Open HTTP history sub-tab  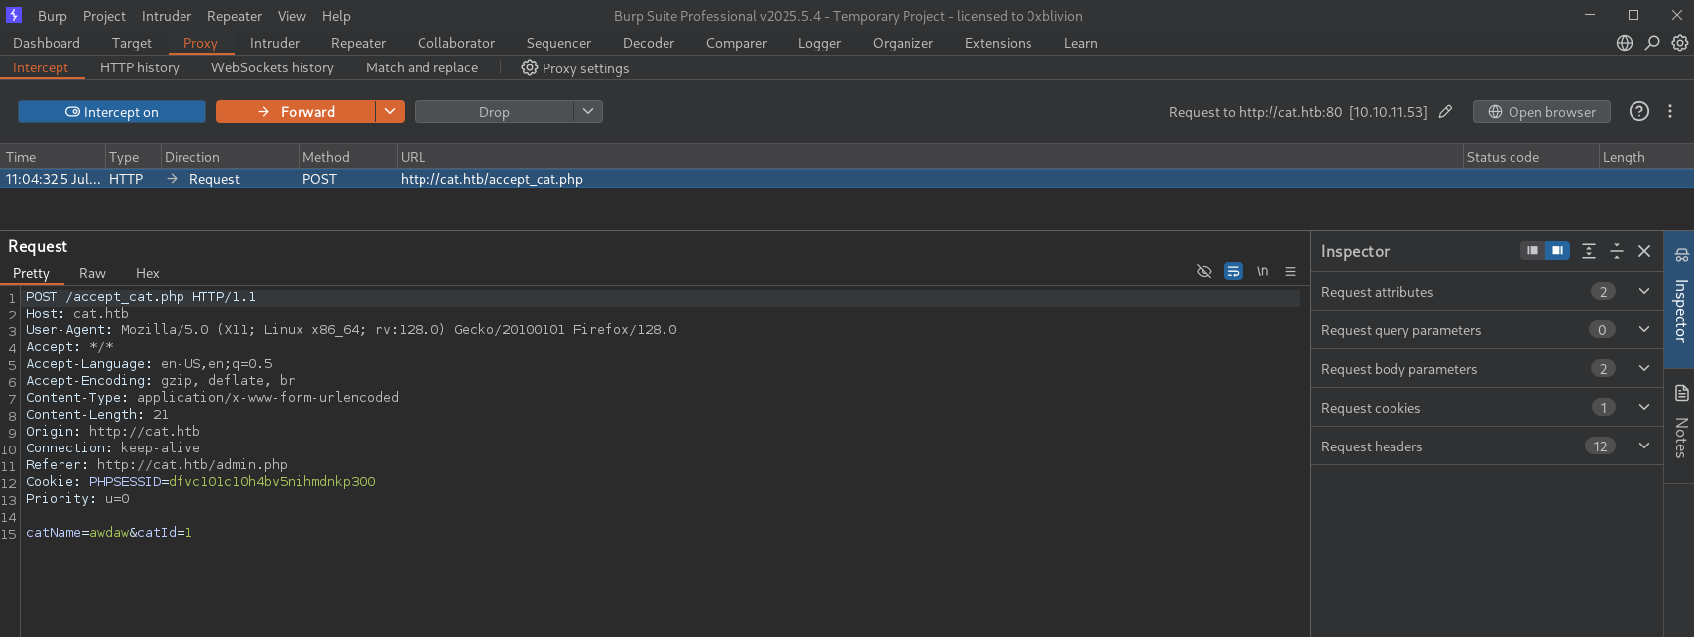[x=140, y=67]
